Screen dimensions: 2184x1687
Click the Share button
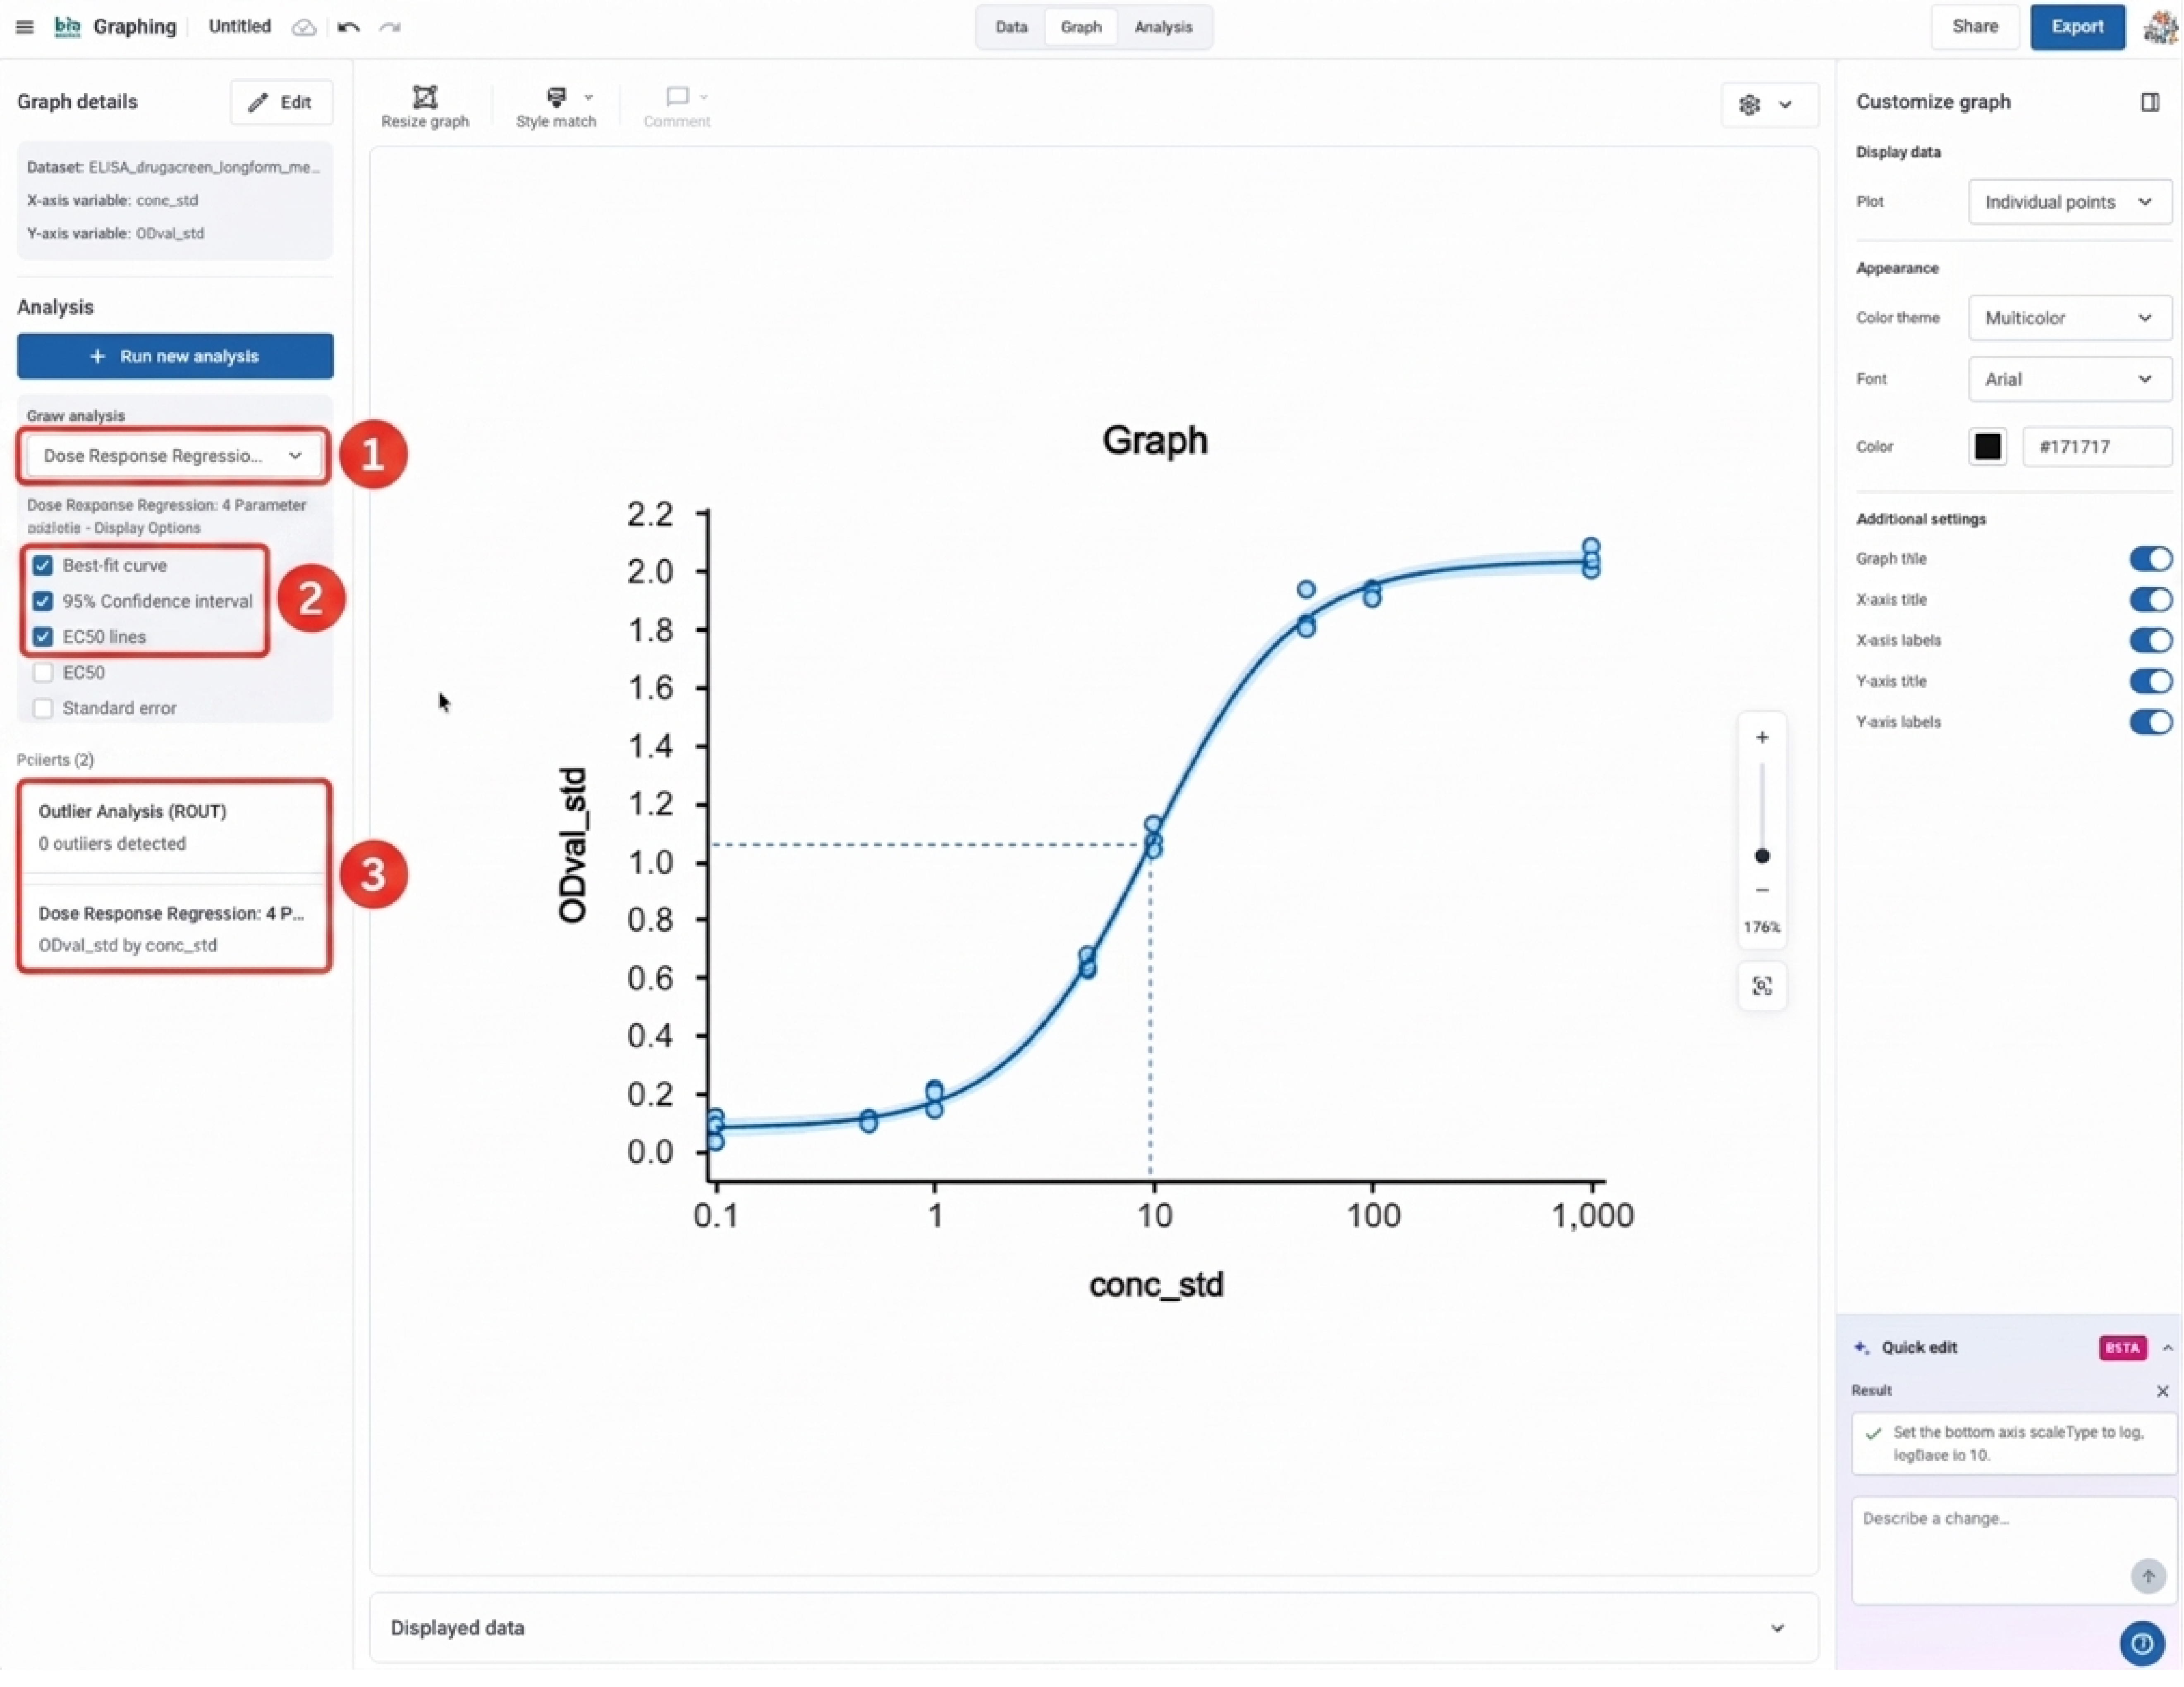tap(1976, 27)
